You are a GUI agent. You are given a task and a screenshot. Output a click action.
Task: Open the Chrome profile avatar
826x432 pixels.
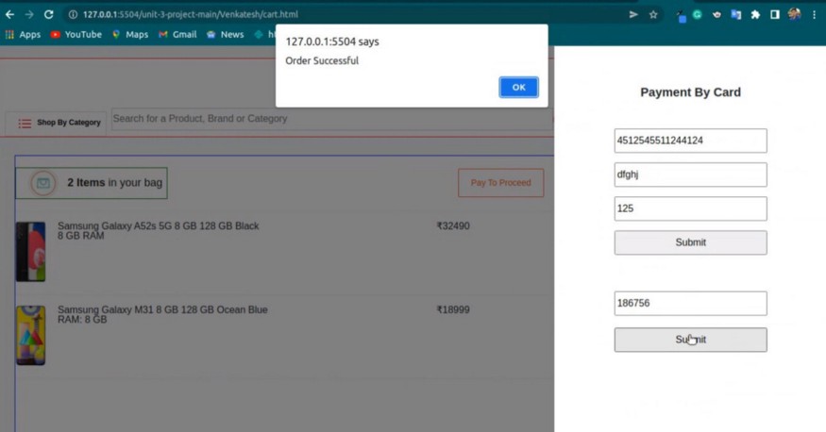[x=795, y=14]
